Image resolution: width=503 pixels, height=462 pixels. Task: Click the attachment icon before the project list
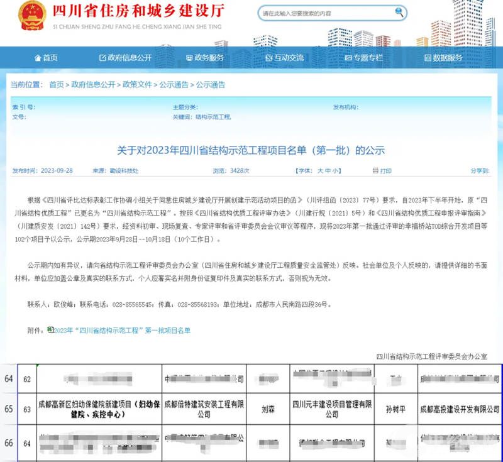click(x=50, y=329)
